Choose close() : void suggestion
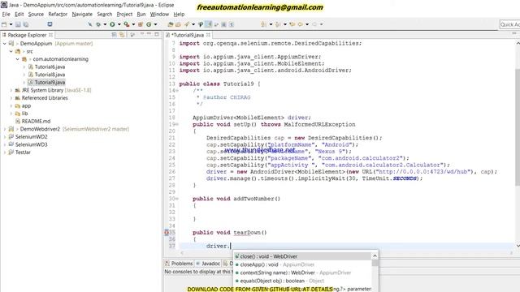 (x=303, y=256)
